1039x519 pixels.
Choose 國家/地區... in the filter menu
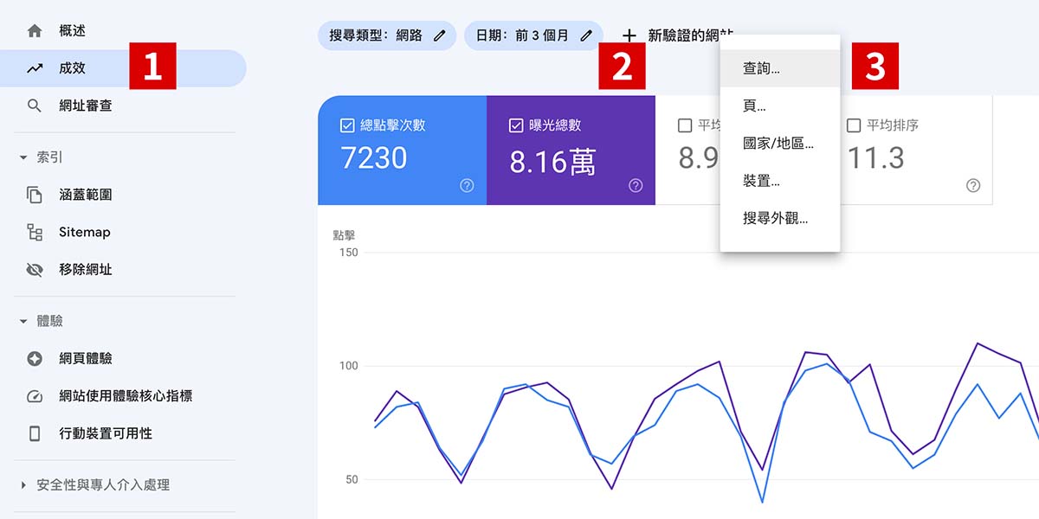coord(778,144)
